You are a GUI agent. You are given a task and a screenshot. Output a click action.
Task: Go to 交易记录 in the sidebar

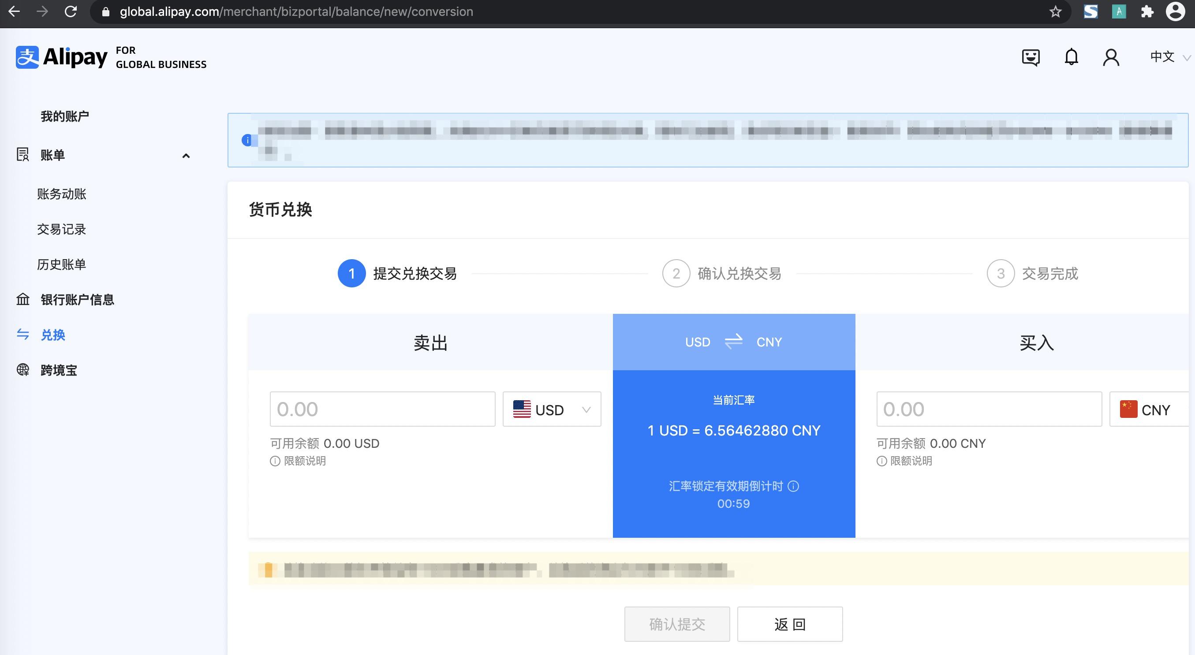coord(61,230)
